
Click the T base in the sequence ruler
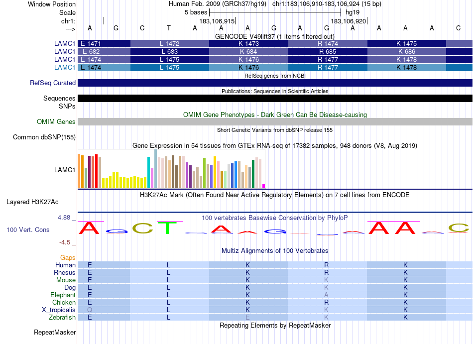point(169,28)
